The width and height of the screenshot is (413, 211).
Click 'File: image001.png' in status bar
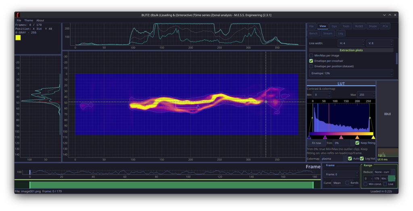click(28, 191)
